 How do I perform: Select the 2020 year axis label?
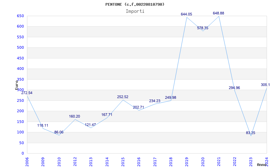point(203,162)
